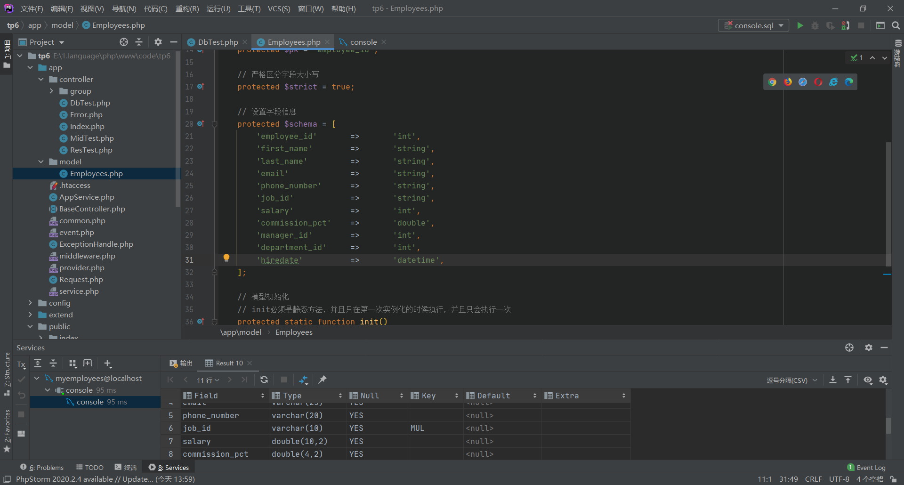Collapse all in Project panel toolbar
This screenshot has width=904, height=485.
coord(139,42)
